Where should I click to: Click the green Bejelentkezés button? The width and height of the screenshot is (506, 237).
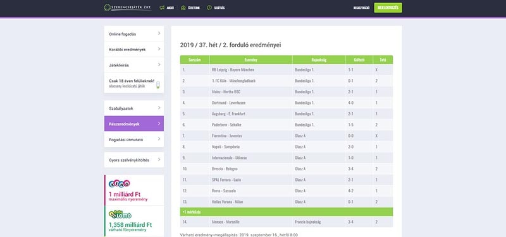pos(388,8)
